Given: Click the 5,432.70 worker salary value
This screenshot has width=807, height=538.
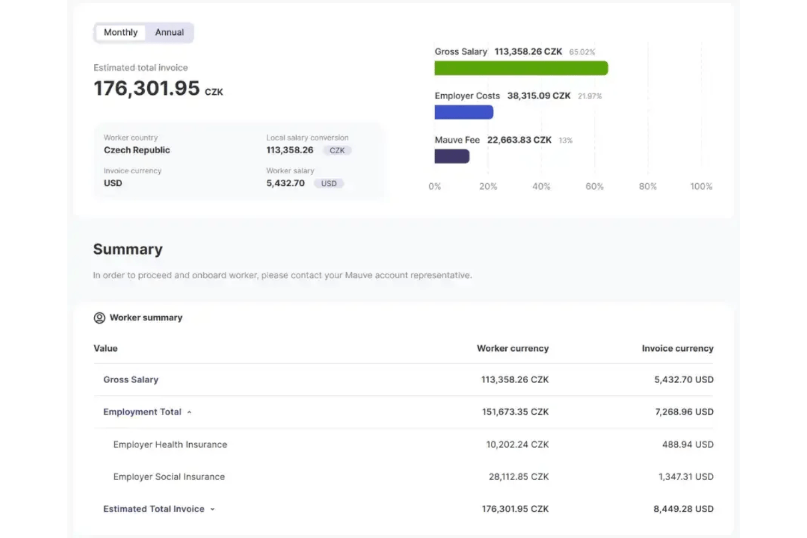Looking at the screenshot, I should [285, 183].
